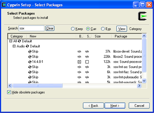Check the source checkbox for sox package

(87, 62)
